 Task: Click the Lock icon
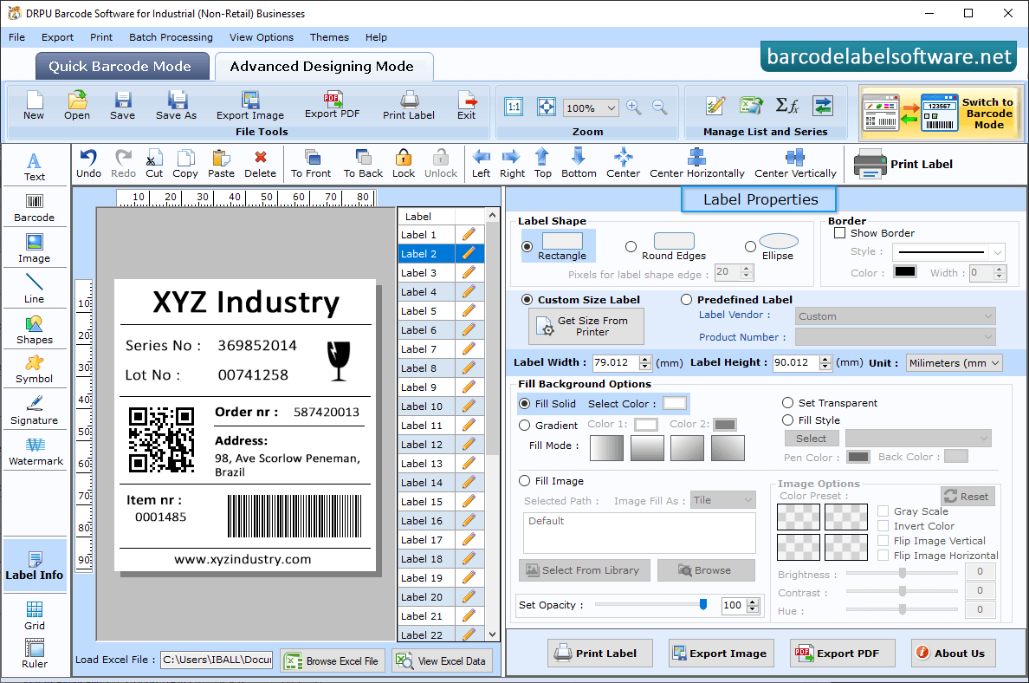pyautogui.click(x=404, y=164)
